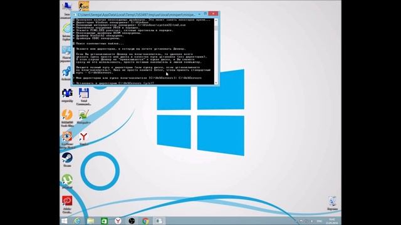Viewport: 401px width, 225px height.
Task: Click the console scrollbar down arrow
Action: tap(216, 82)
